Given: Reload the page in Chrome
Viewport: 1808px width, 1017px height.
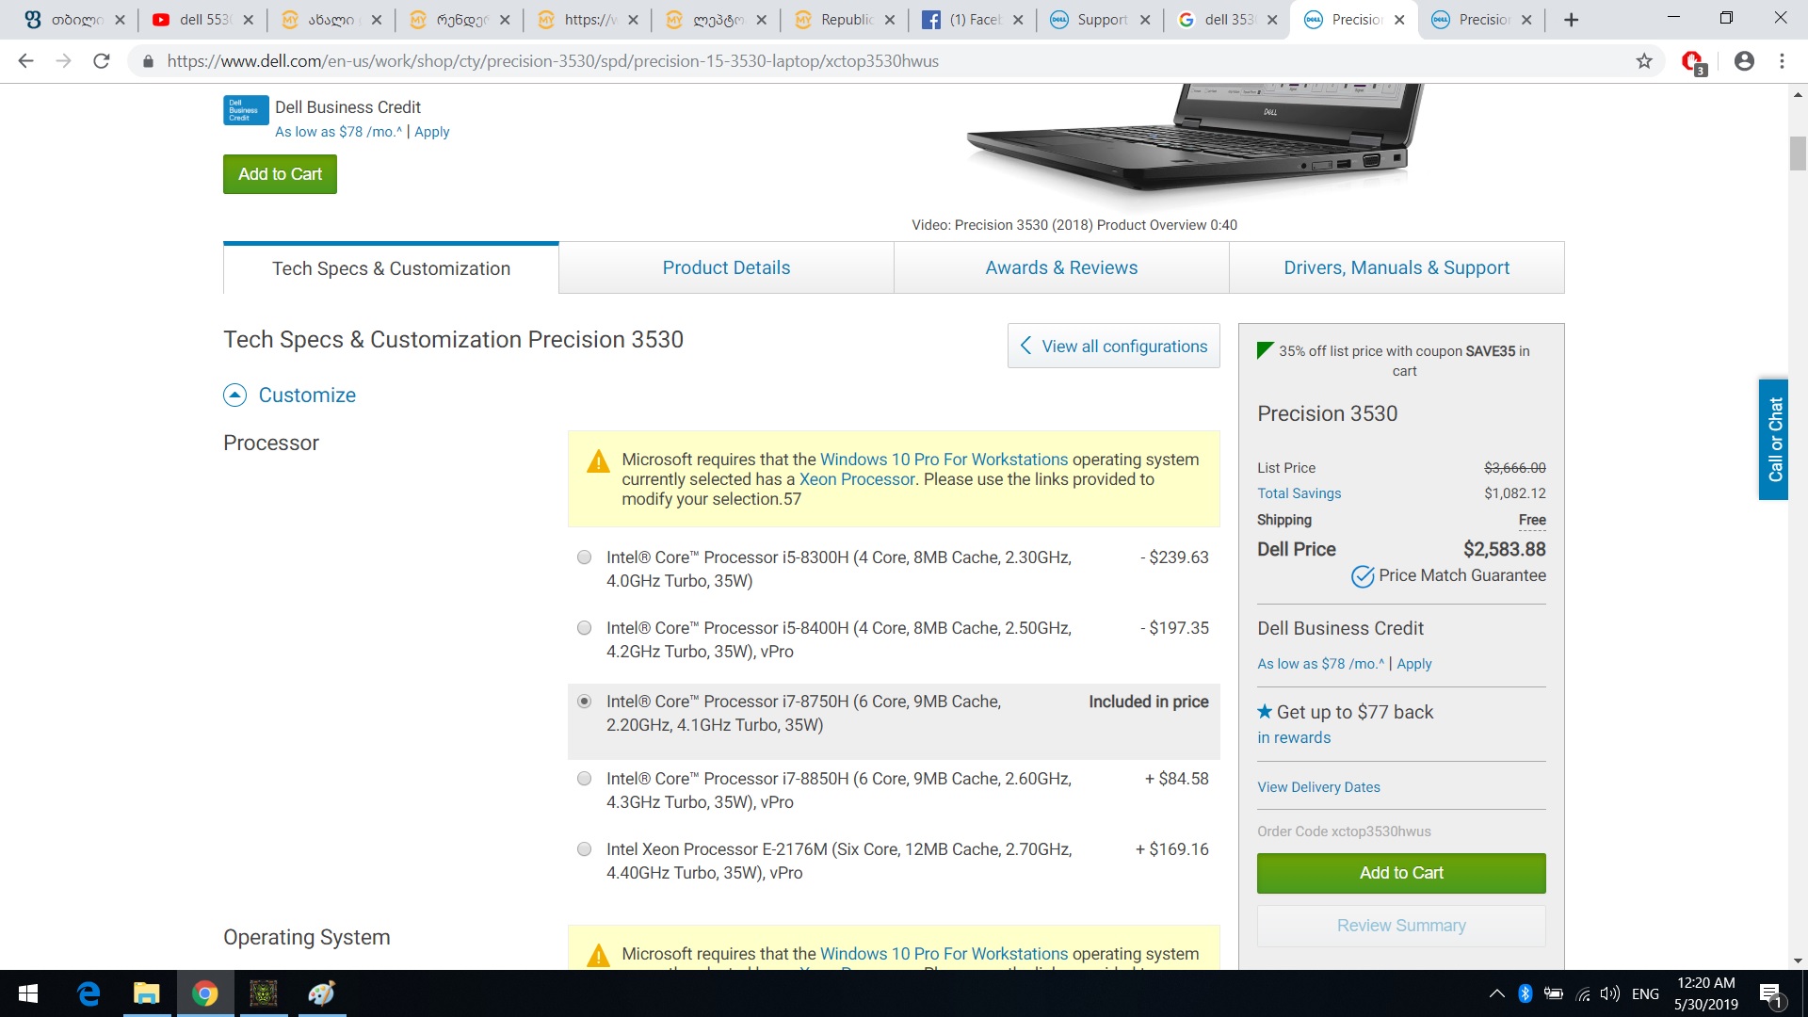Looking at the screenshot, I should 102,61.
